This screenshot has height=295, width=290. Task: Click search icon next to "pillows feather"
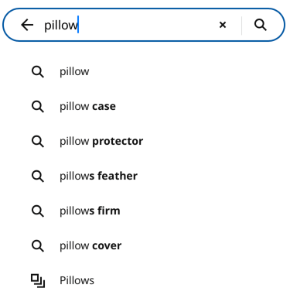38,177
